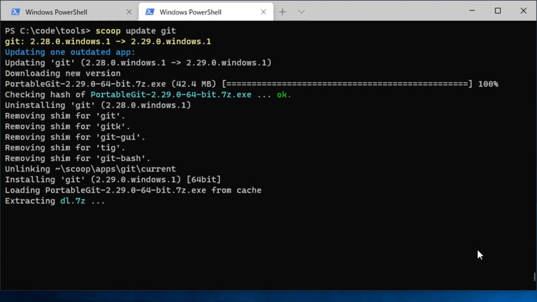Click the yellow 'git: 2.28.0.windows.1 -> 2.29.0.windows.1' line
Viewport: 537px width, 302px height.
108,41
